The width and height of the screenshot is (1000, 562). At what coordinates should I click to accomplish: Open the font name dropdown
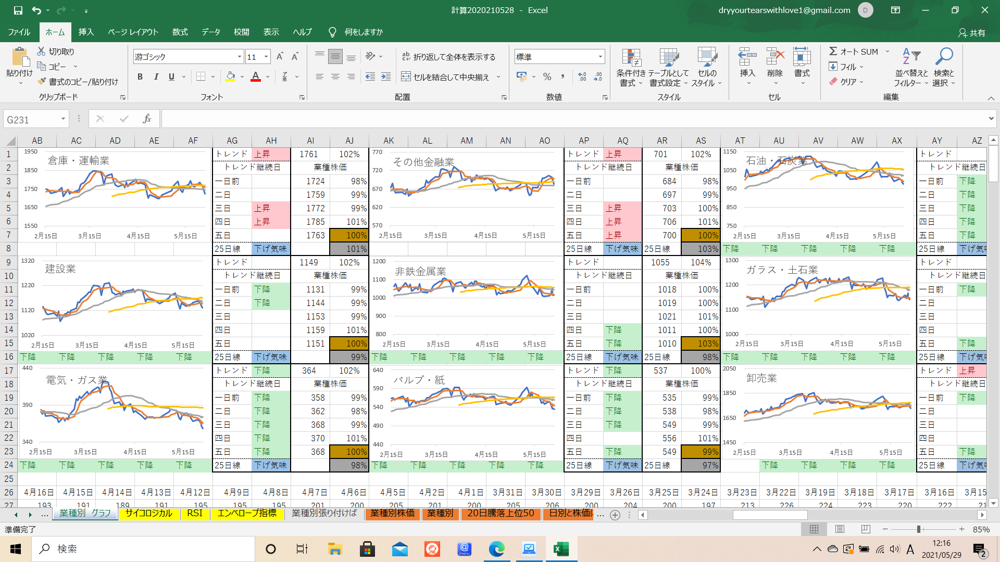(240, 57)
